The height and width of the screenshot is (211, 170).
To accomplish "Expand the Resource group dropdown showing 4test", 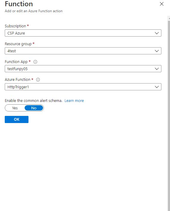I will pos(83,51).
